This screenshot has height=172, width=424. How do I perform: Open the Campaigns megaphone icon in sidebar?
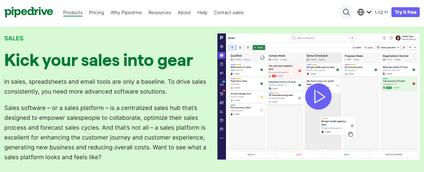click(x=222, y=73)
